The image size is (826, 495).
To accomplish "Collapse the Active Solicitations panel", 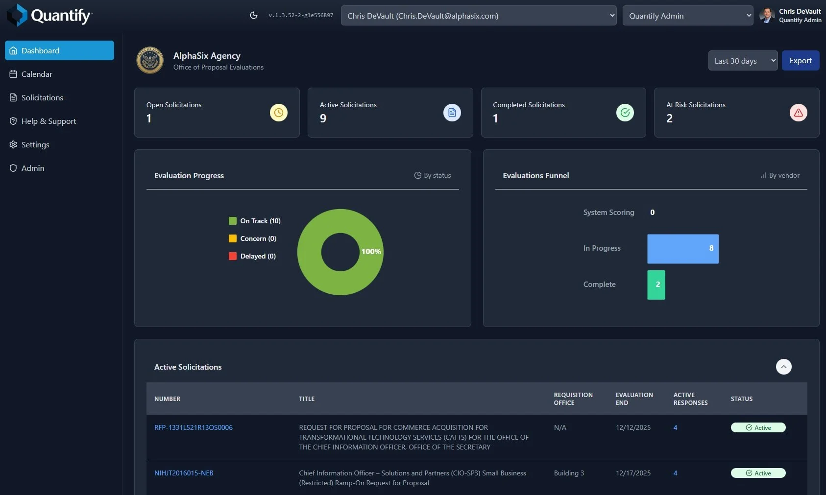I will (x=784, y=367).
